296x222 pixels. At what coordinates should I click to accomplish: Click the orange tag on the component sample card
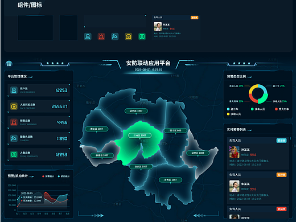coord(195,18)
